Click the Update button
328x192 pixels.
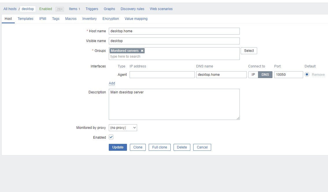tap(118, 147)
